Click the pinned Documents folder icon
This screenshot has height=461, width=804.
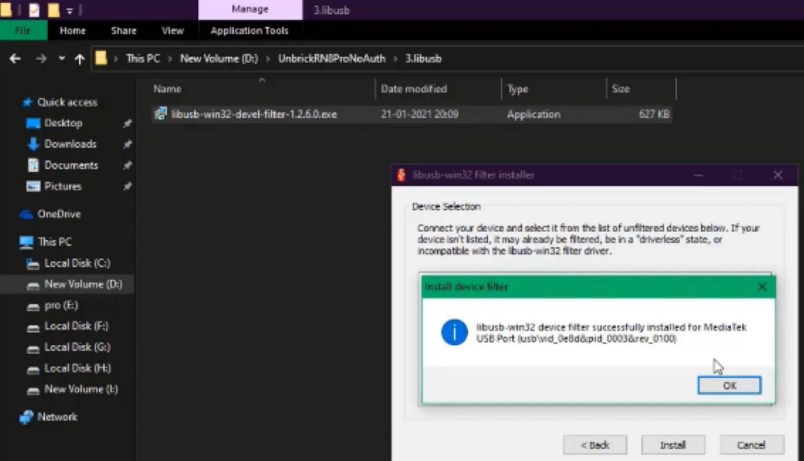click(33, 165)
